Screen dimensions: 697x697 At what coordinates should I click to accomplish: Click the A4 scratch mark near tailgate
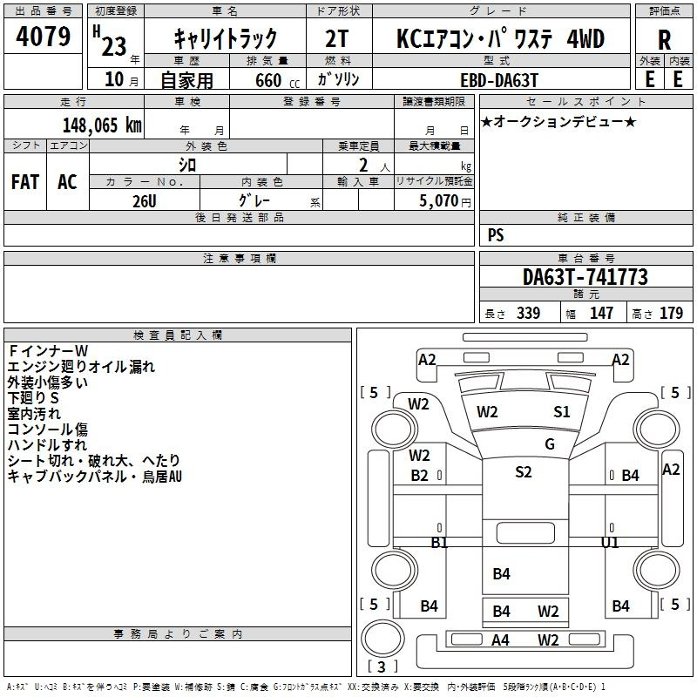[500, 640]
